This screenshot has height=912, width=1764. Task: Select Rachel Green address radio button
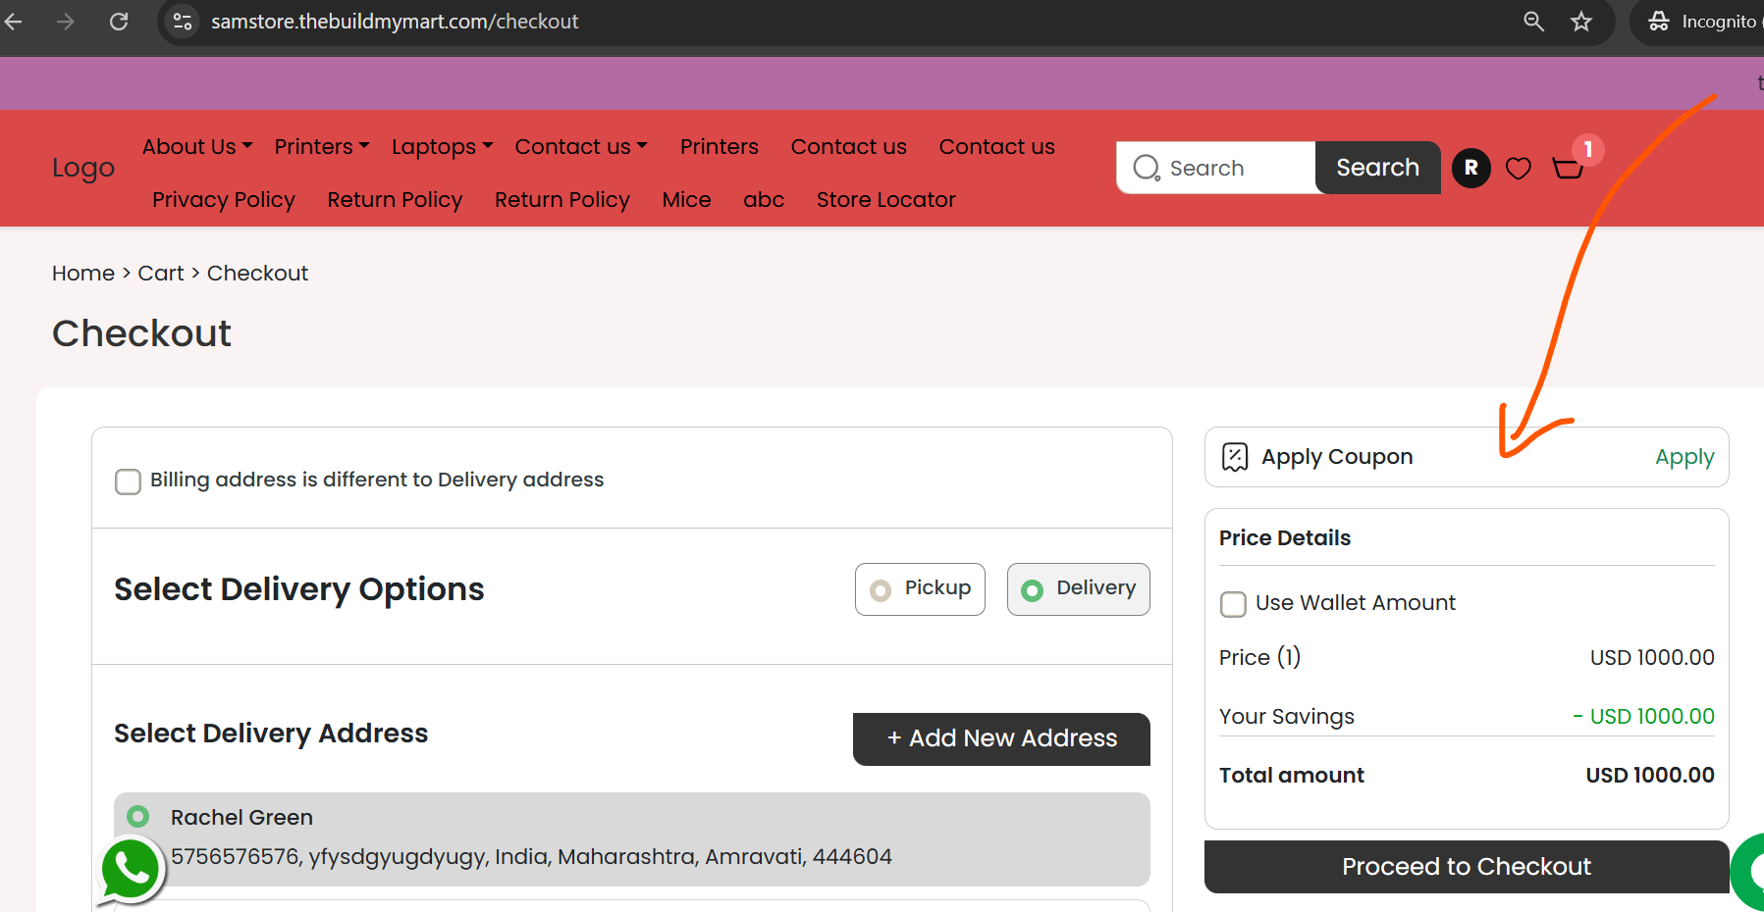click(138, 816)
